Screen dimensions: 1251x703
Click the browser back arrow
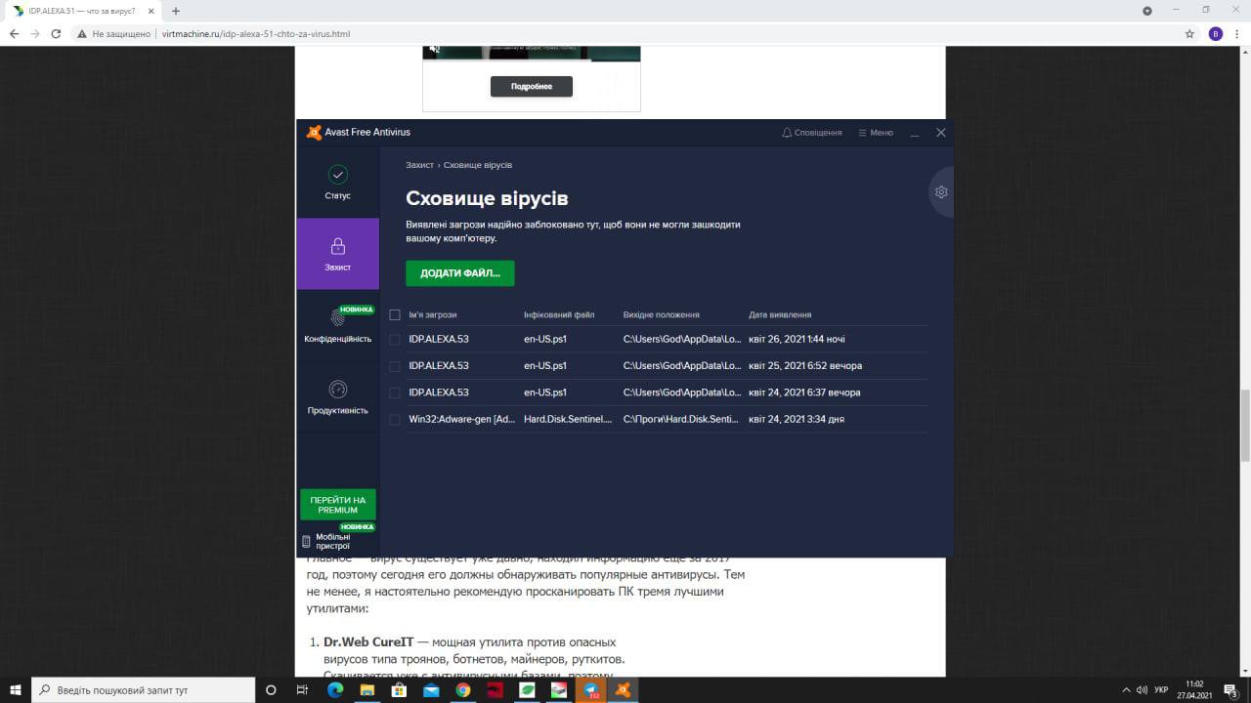14,33
